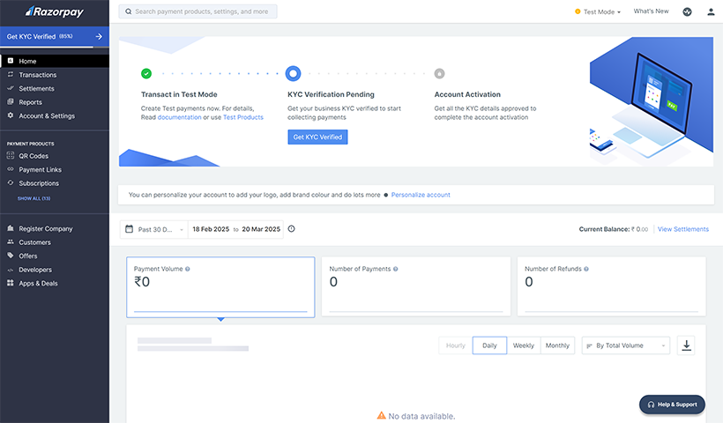Click the blue Get KYC Verified button
The image size is (723, 423).
tap(317, 137)
